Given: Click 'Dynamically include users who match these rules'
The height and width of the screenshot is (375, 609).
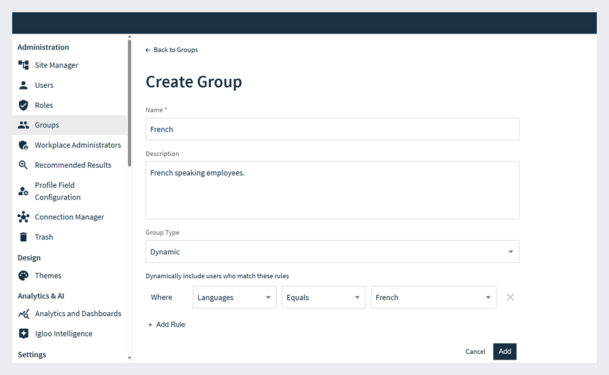Looking at the screenshot, I should (217, 276).
